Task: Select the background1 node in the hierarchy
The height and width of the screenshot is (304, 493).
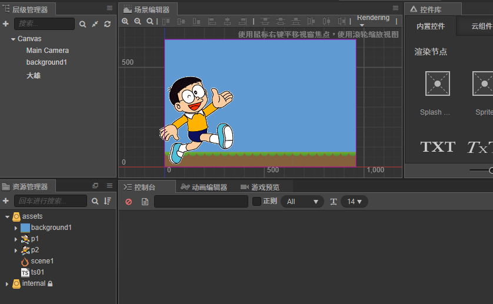Action: pyautogui.click(x=46, y=62)
